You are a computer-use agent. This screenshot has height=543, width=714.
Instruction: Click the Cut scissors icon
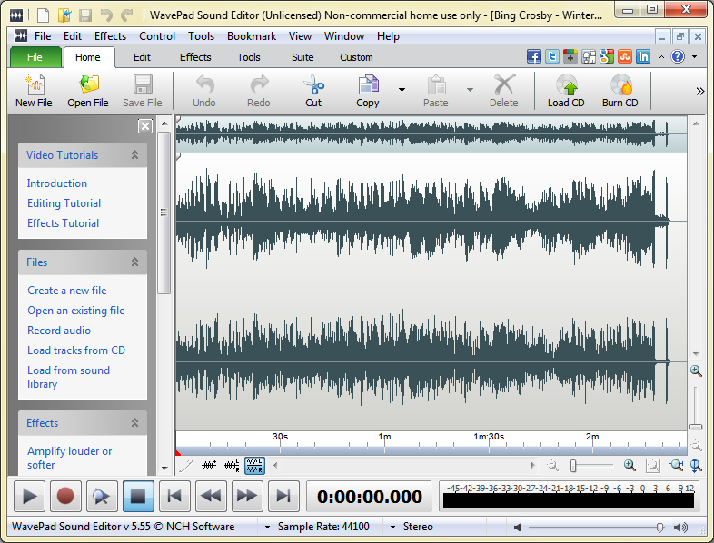pyautogui.click(x=313, y=86)
